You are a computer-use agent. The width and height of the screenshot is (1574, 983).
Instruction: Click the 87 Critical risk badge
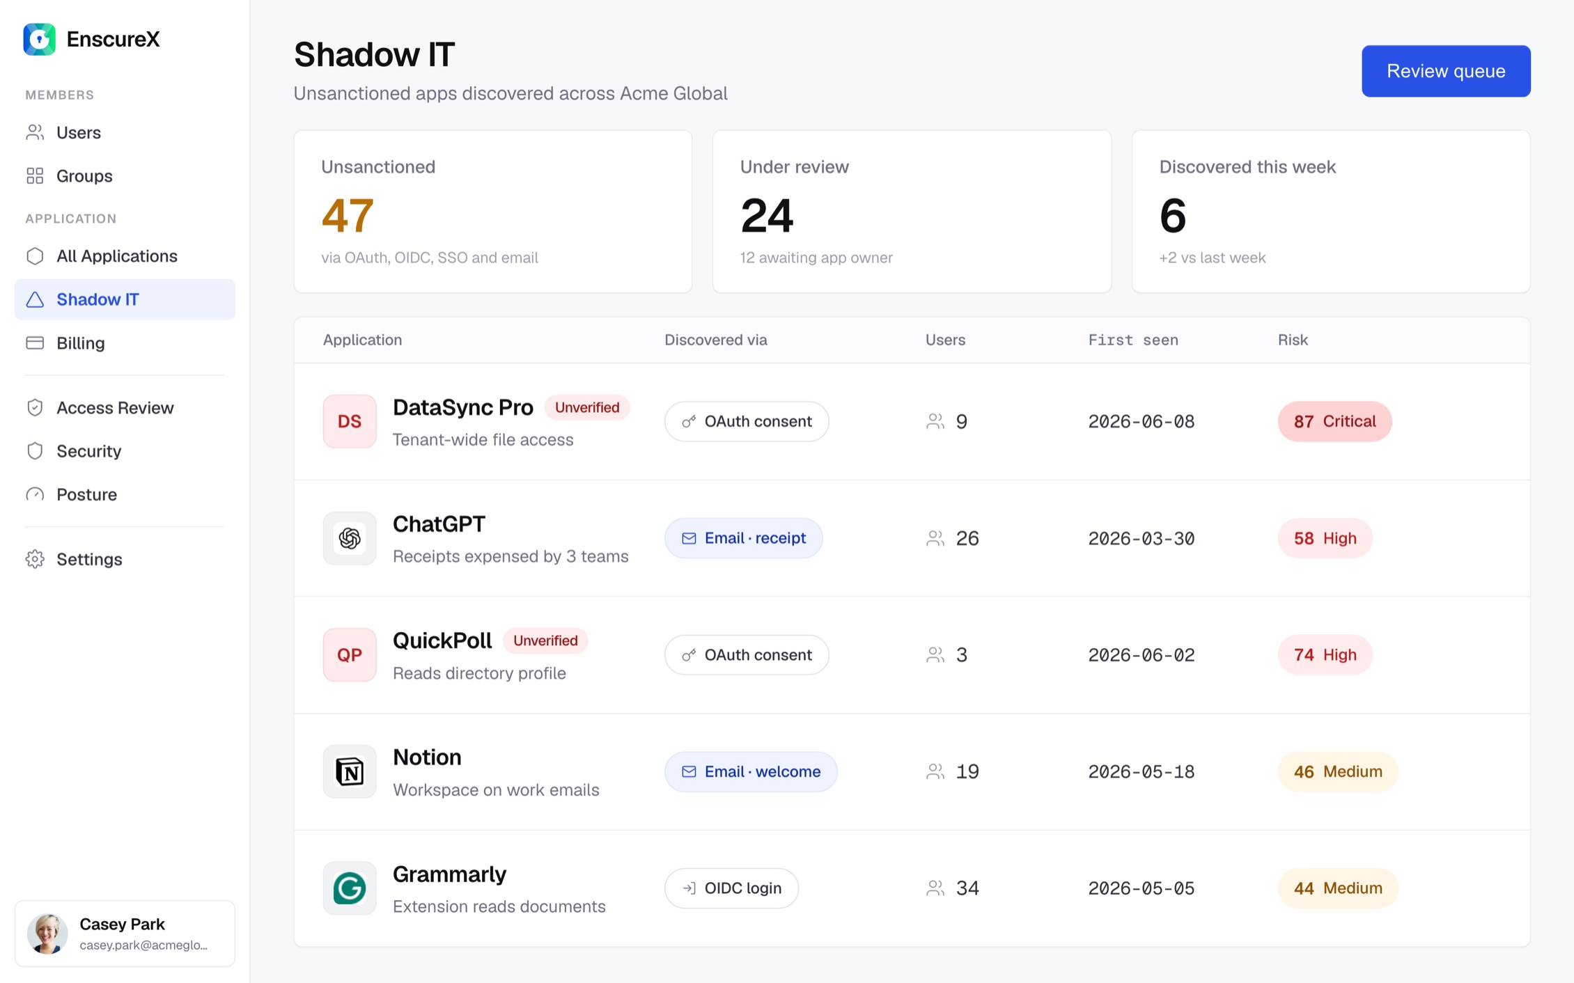(1334, 421)
